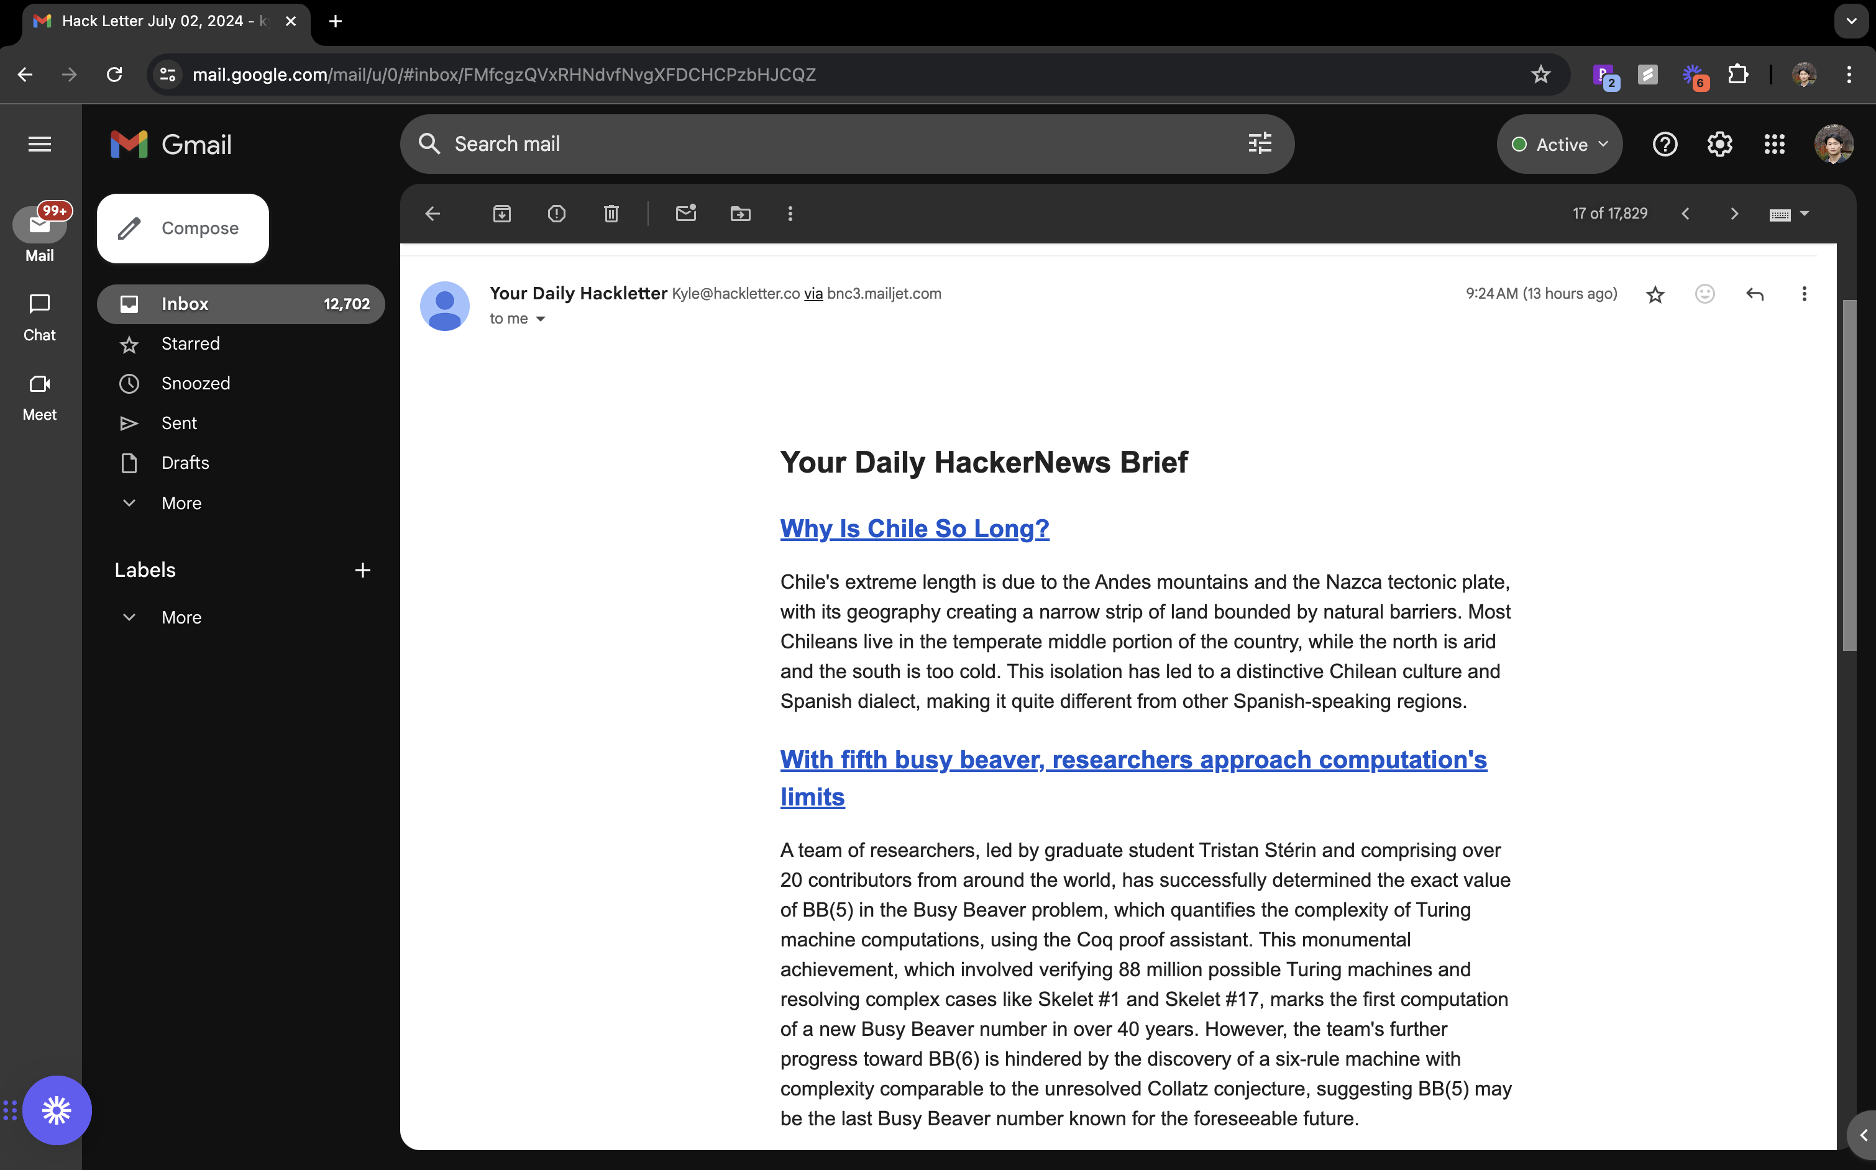Toggle main menu hamburger sidebar
Screen dimensions: 1876x1170
coord(40,145)
